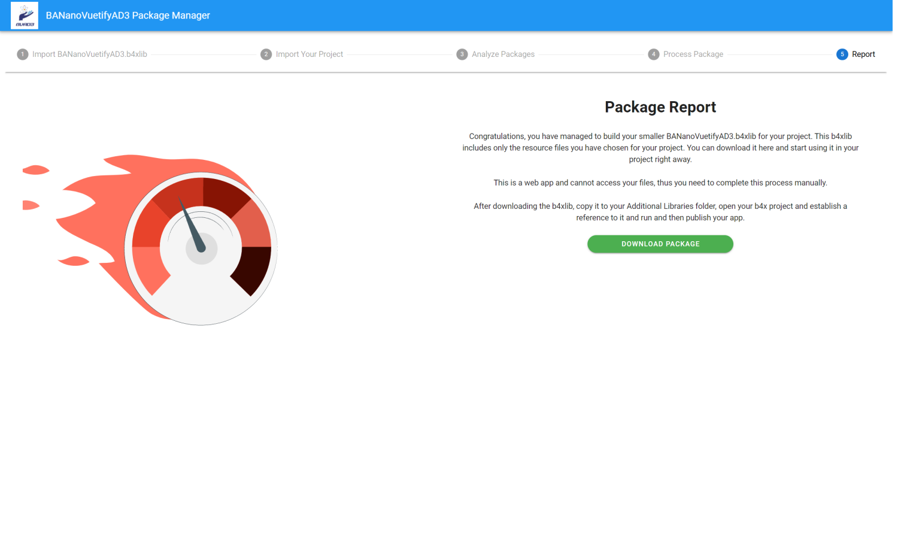Click the BANano logo in header

point(25,16)
